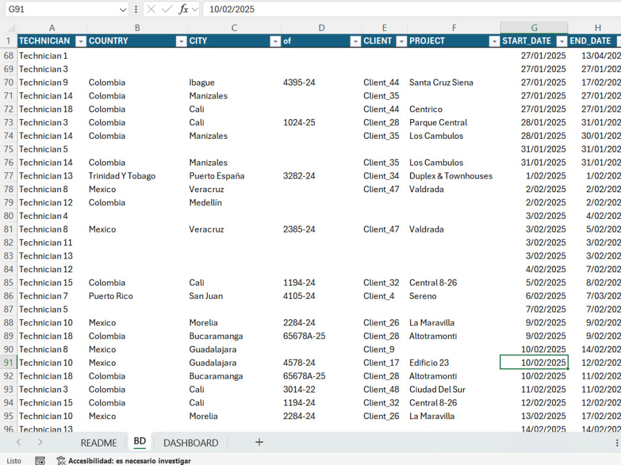The height and width of the screenshot is (465, 621).
Task: Add a new sheet with the plus icon
Action: coord(259,442)
